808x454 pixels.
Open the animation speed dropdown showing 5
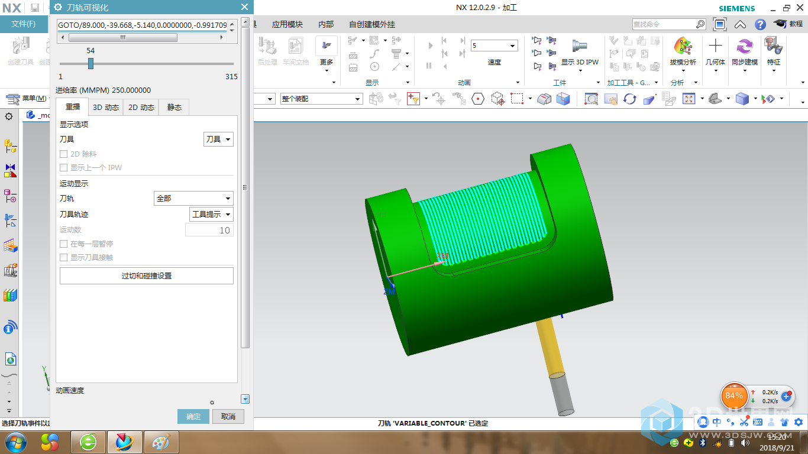tap(495, 46)
